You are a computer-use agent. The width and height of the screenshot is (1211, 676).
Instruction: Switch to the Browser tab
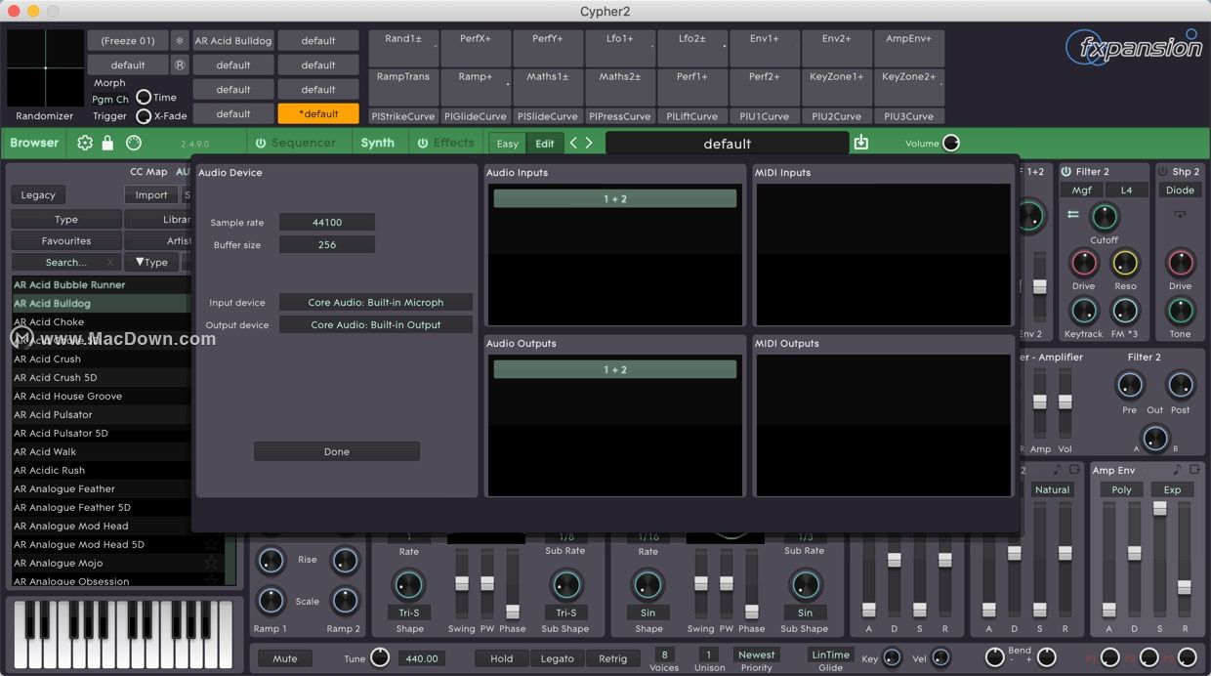tap(34, 143)
